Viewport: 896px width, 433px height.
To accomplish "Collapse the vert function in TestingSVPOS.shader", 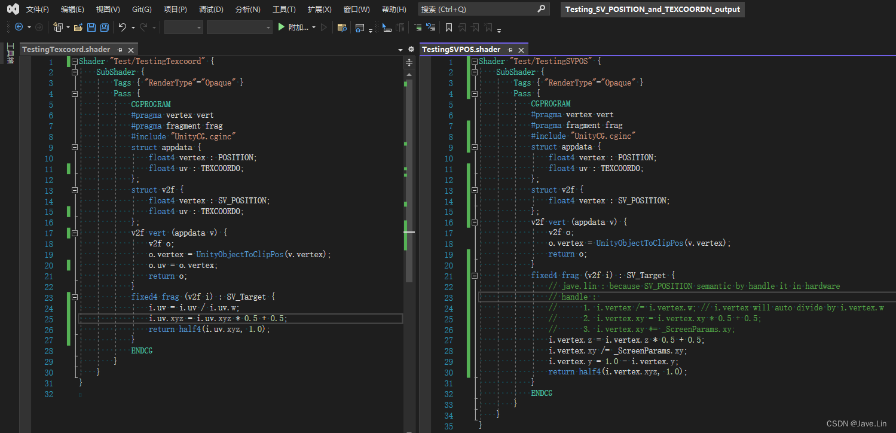I will pos(474,222).
